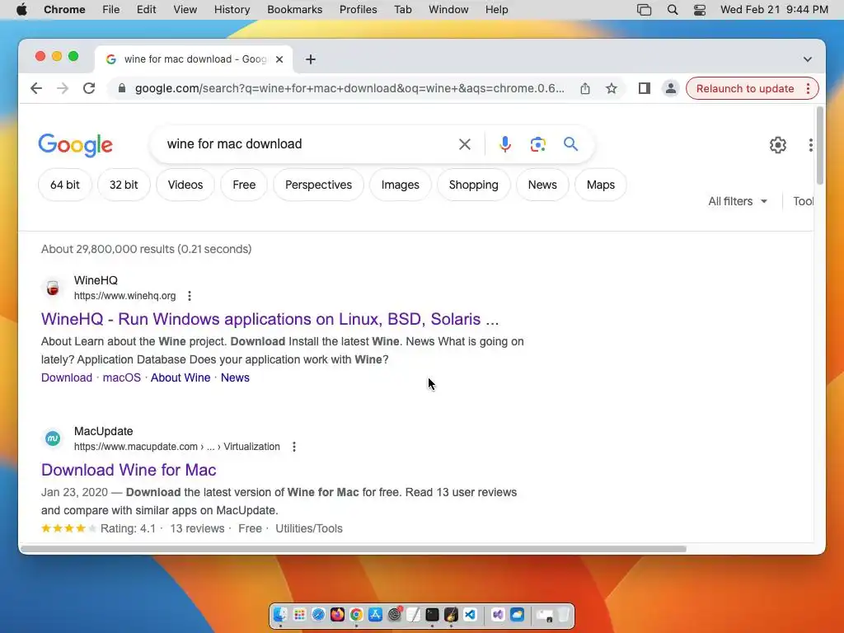
Task: Click the horizontal scrollbar at window bottom
Action: (353, 549)
